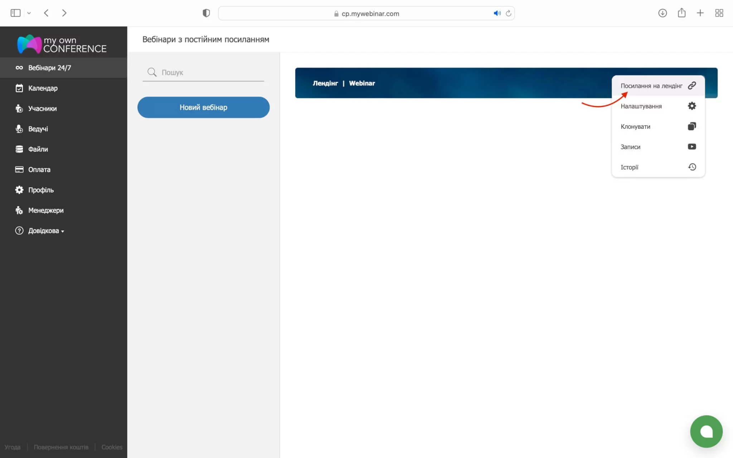Click the browser downloads icon
The image size is (733, 458).
point(662,13)
